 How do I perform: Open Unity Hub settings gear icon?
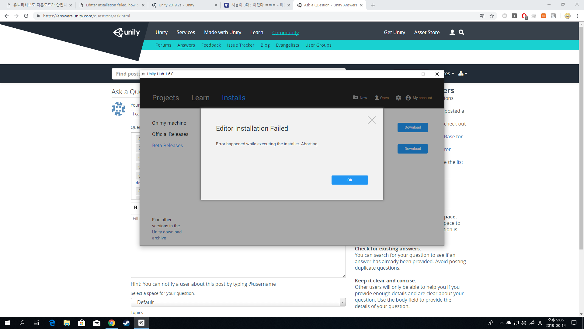398,97
